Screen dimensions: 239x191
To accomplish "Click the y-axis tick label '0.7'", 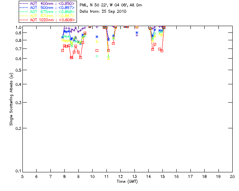I will 18,49.
